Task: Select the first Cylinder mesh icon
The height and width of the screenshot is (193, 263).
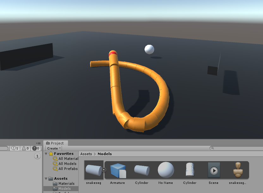Action: coord(142,170)
